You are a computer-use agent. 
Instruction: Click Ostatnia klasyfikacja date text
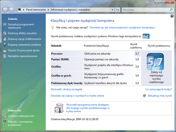coord(75,119)
